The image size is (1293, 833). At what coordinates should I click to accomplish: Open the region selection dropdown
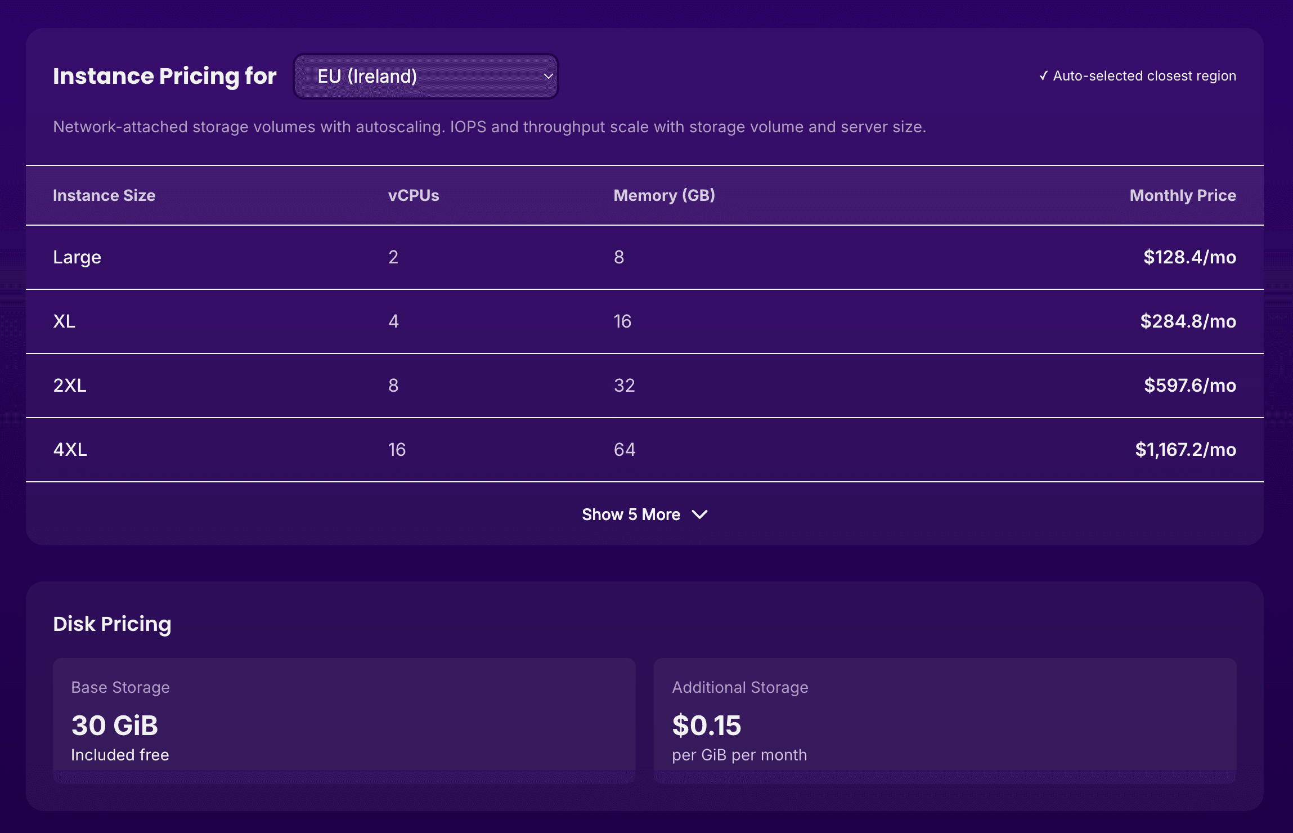click(x=426, y=76)
